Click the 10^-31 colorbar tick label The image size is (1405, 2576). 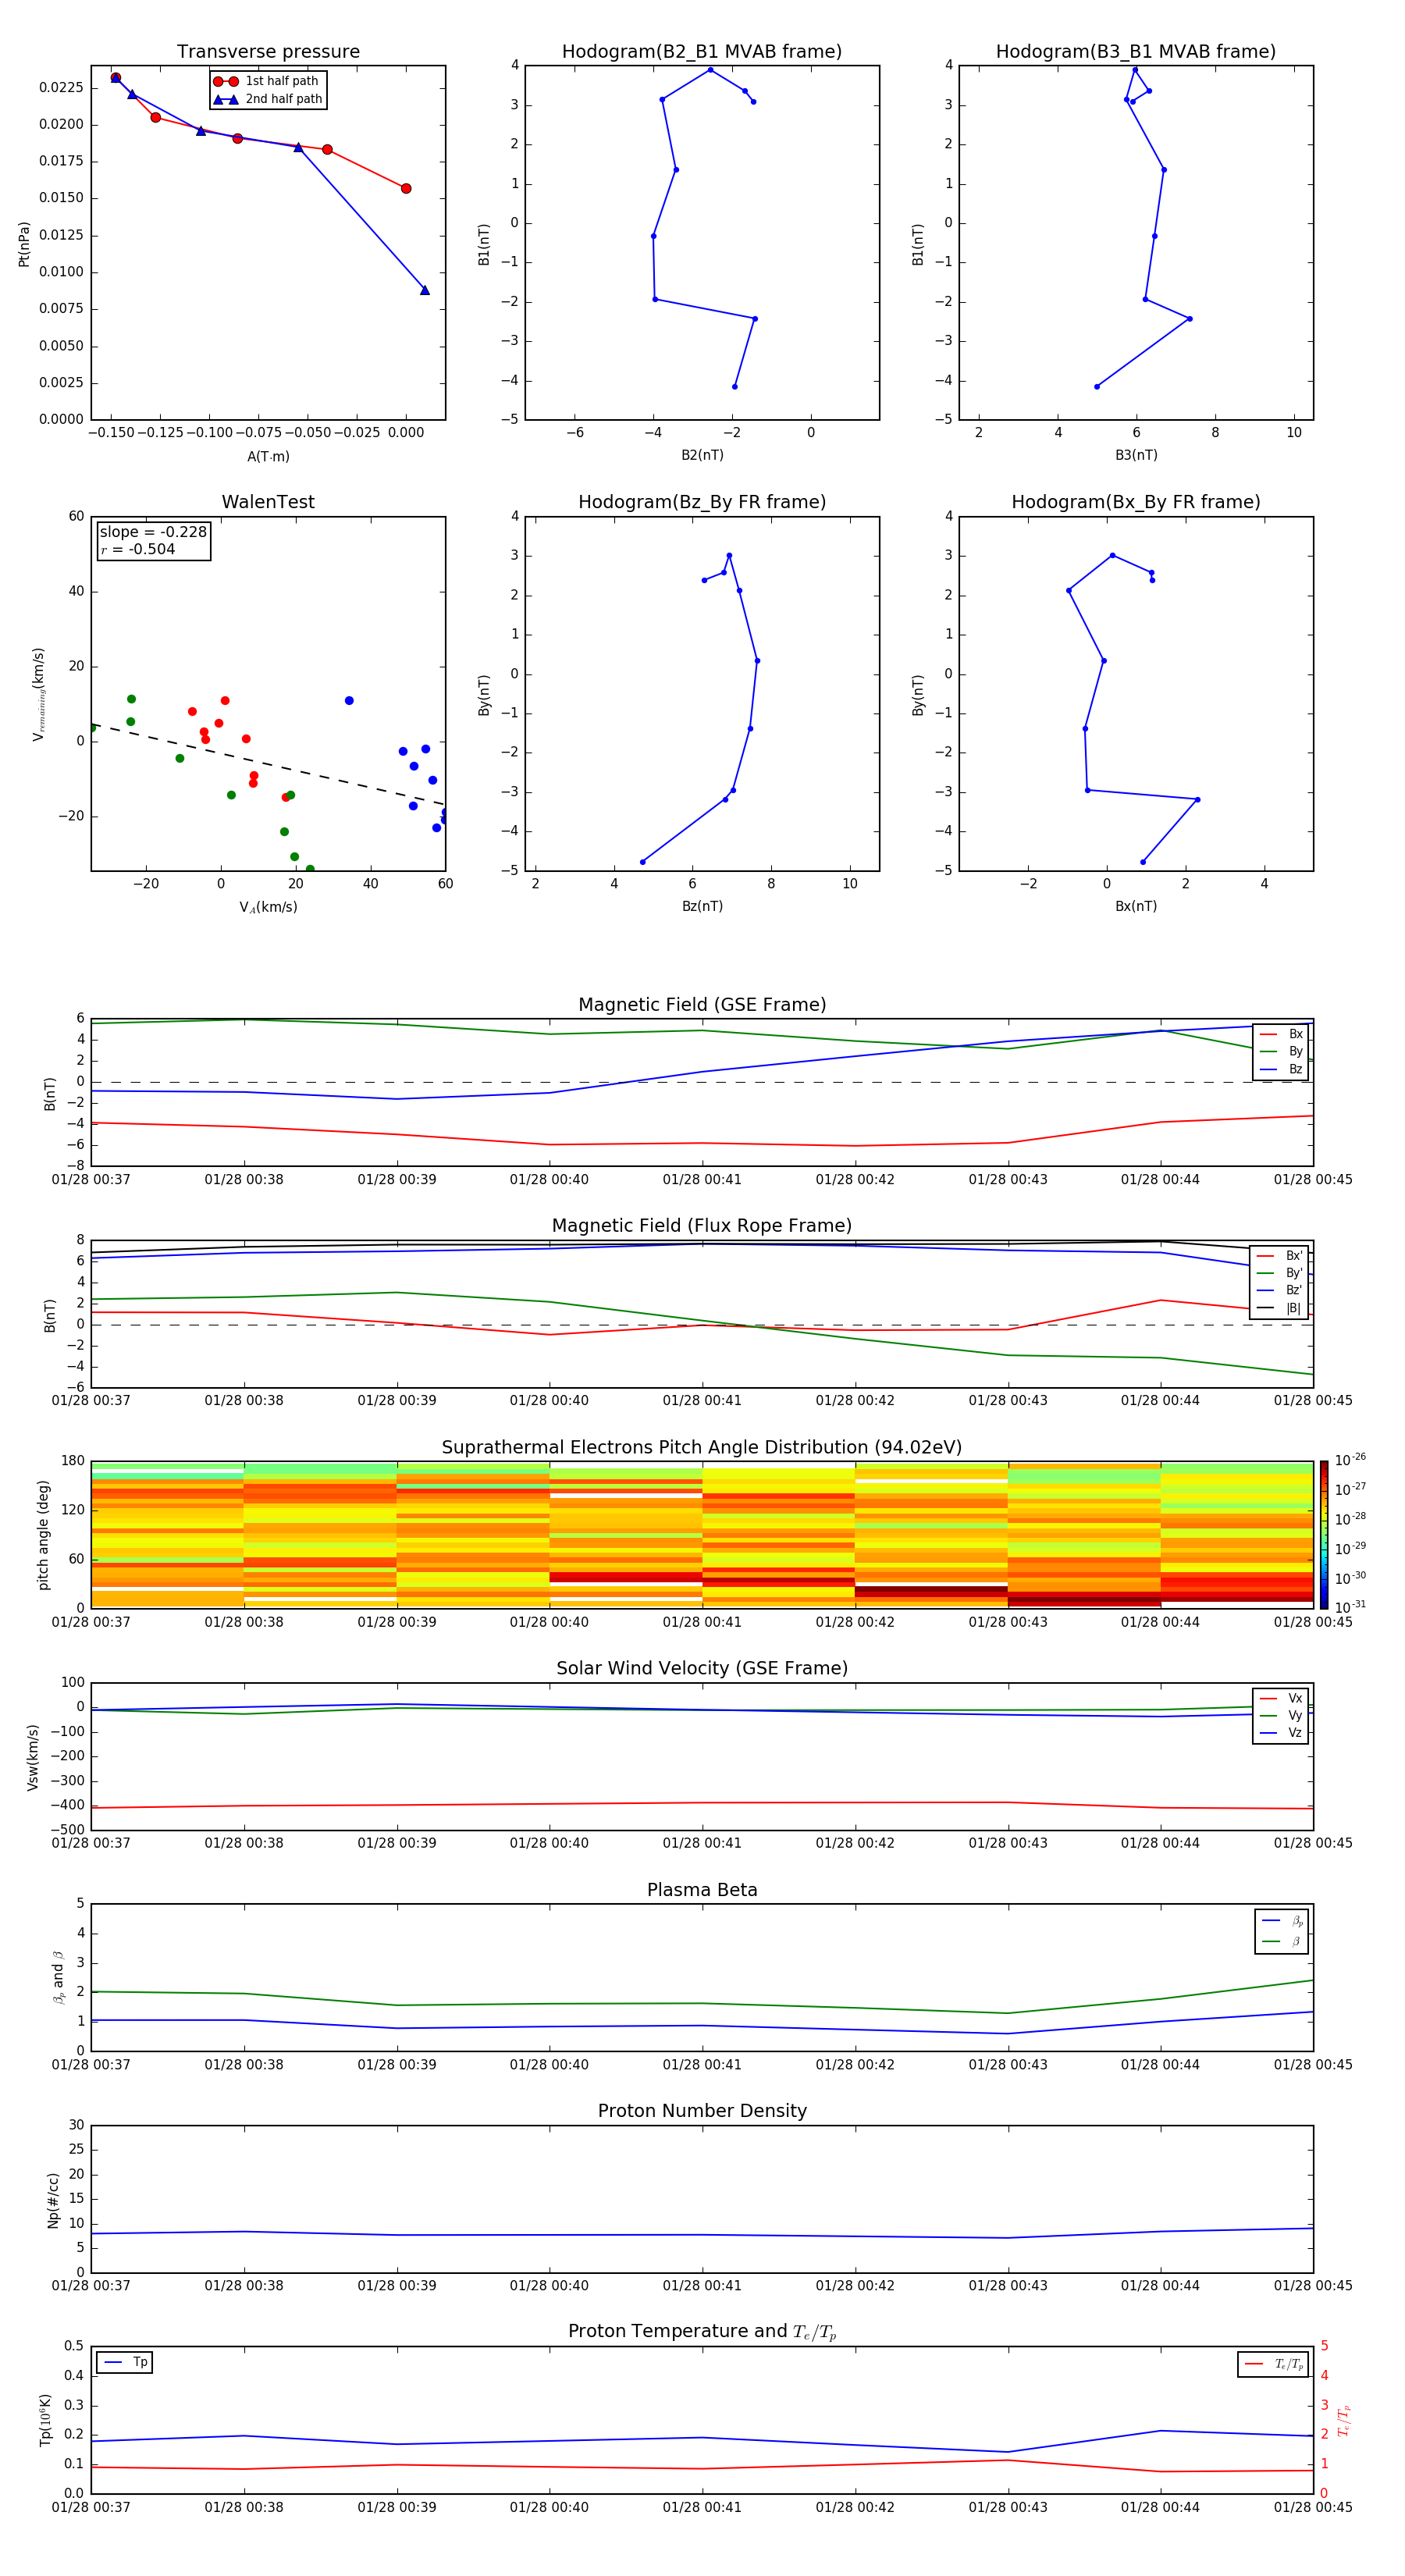[1350, 1607]
